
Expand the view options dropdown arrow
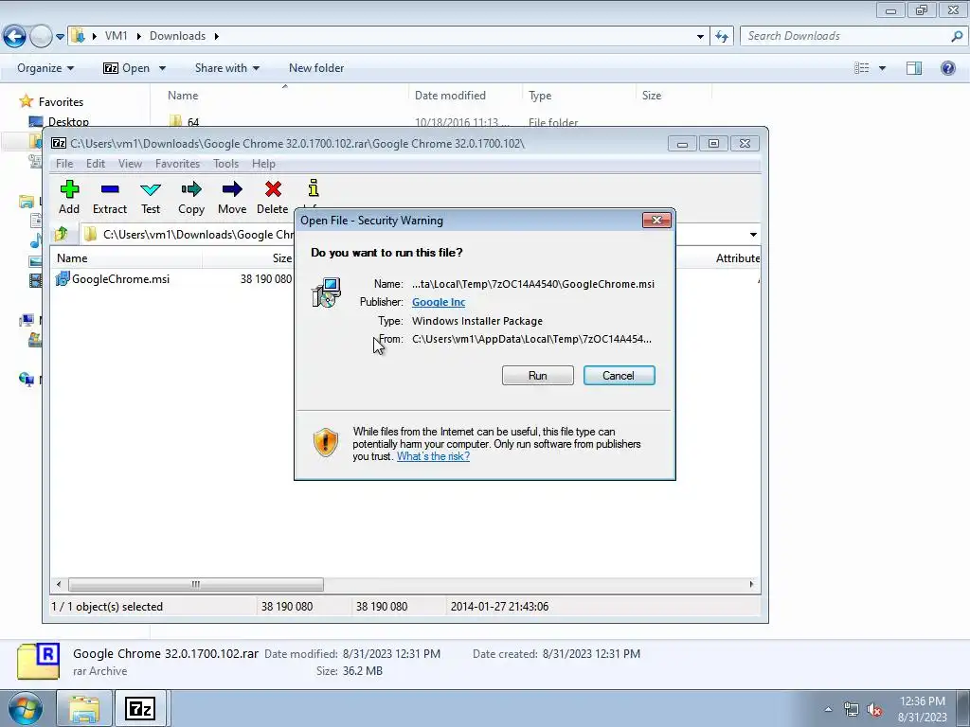tap(882, 68)
